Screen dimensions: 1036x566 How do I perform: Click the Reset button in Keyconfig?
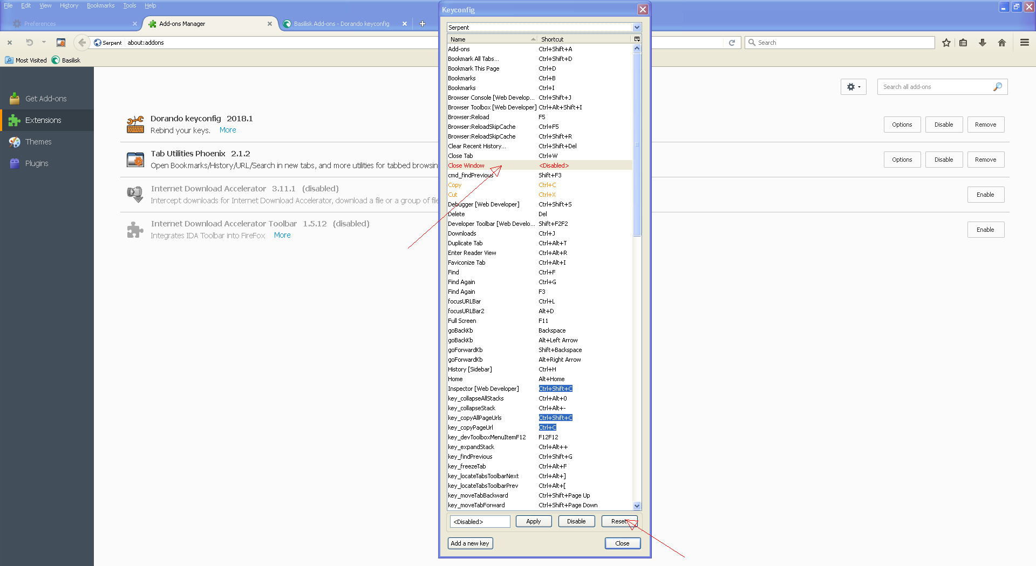pyautogui.click(x=619, y=521)
